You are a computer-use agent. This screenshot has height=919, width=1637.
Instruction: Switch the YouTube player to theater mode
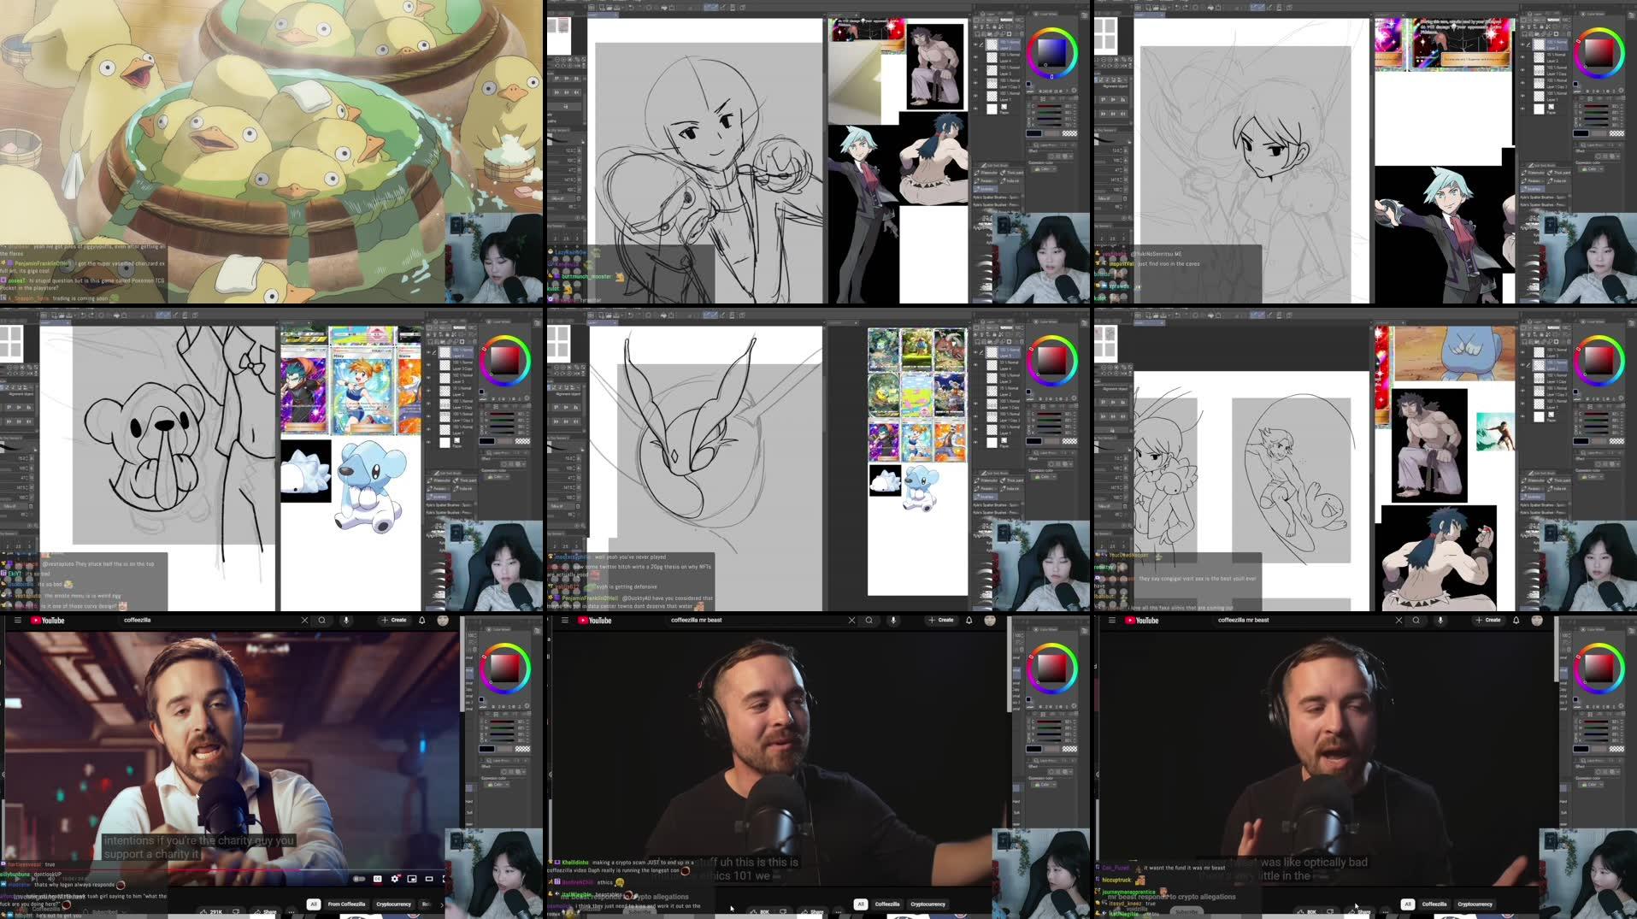(x=429, y=879)
